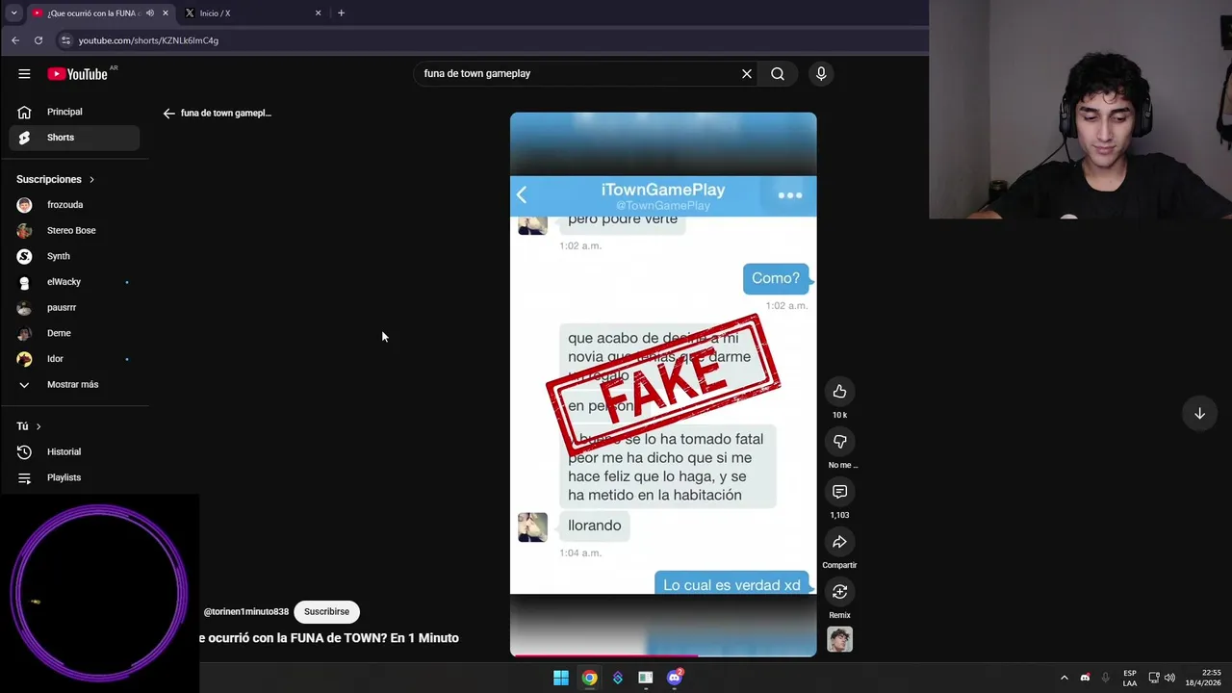Click the Suscribirse button

tap(326, 611)
